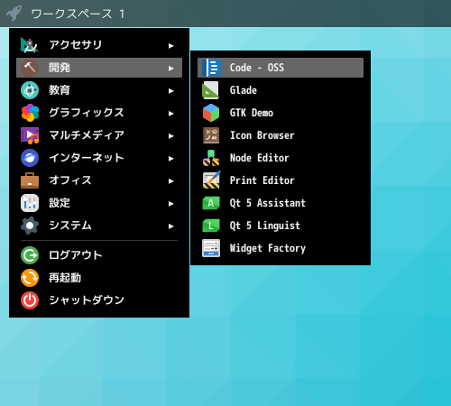Click the Glade designer icon
The image size is (451, 406).
tap(211, 90)
